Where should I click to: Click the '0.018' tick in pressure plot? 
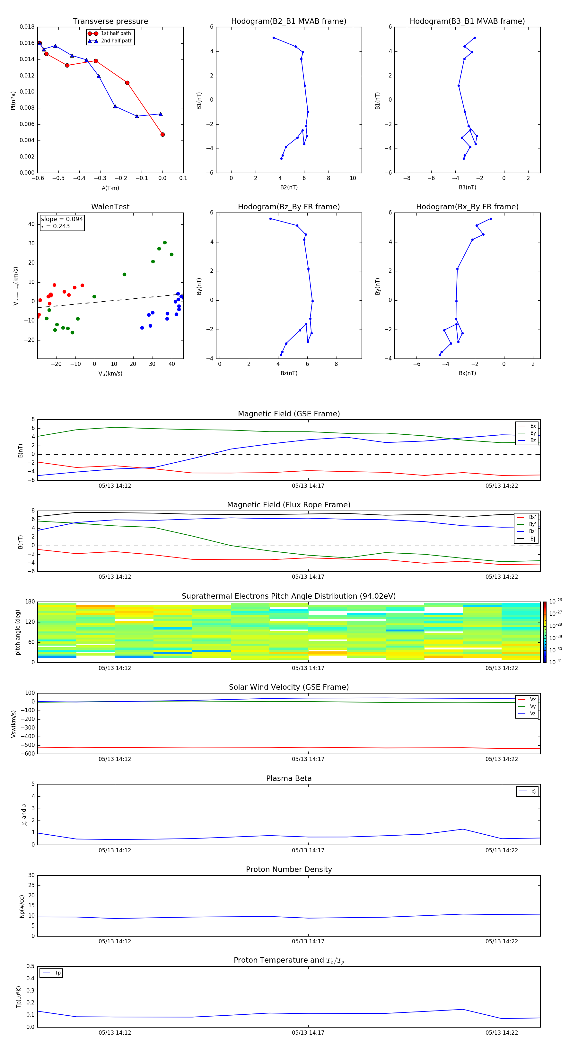pos(27,27)
